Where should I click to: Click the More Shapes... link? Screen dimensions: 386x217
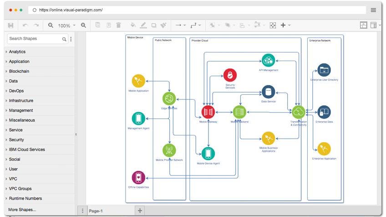coord(22,210)
